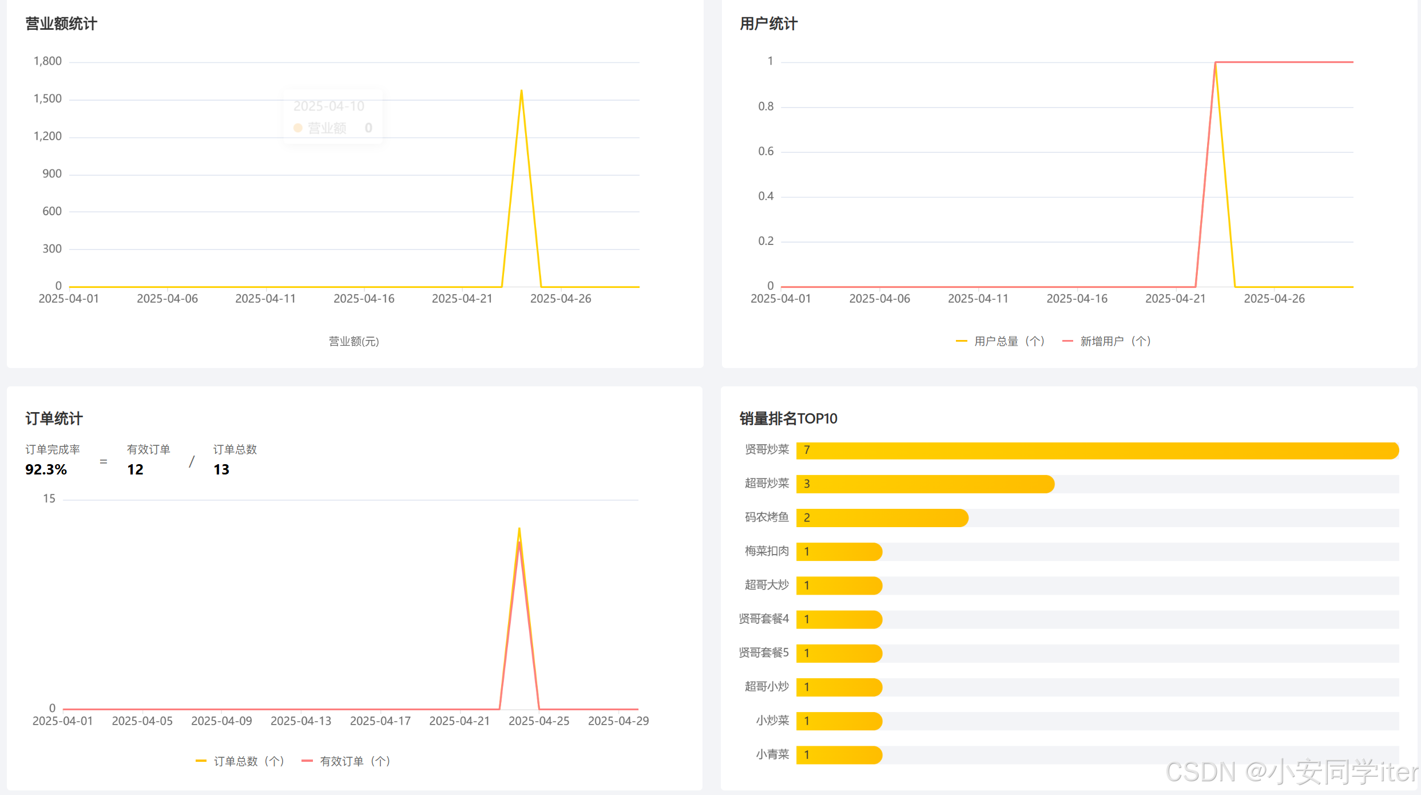
Task: Click the 2025-04-10 revenue tooltip box
Action: point(333,117)
